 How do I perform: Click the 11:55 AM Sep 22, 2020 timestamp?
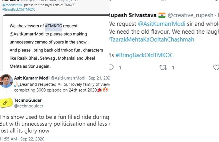coord(22,139)
